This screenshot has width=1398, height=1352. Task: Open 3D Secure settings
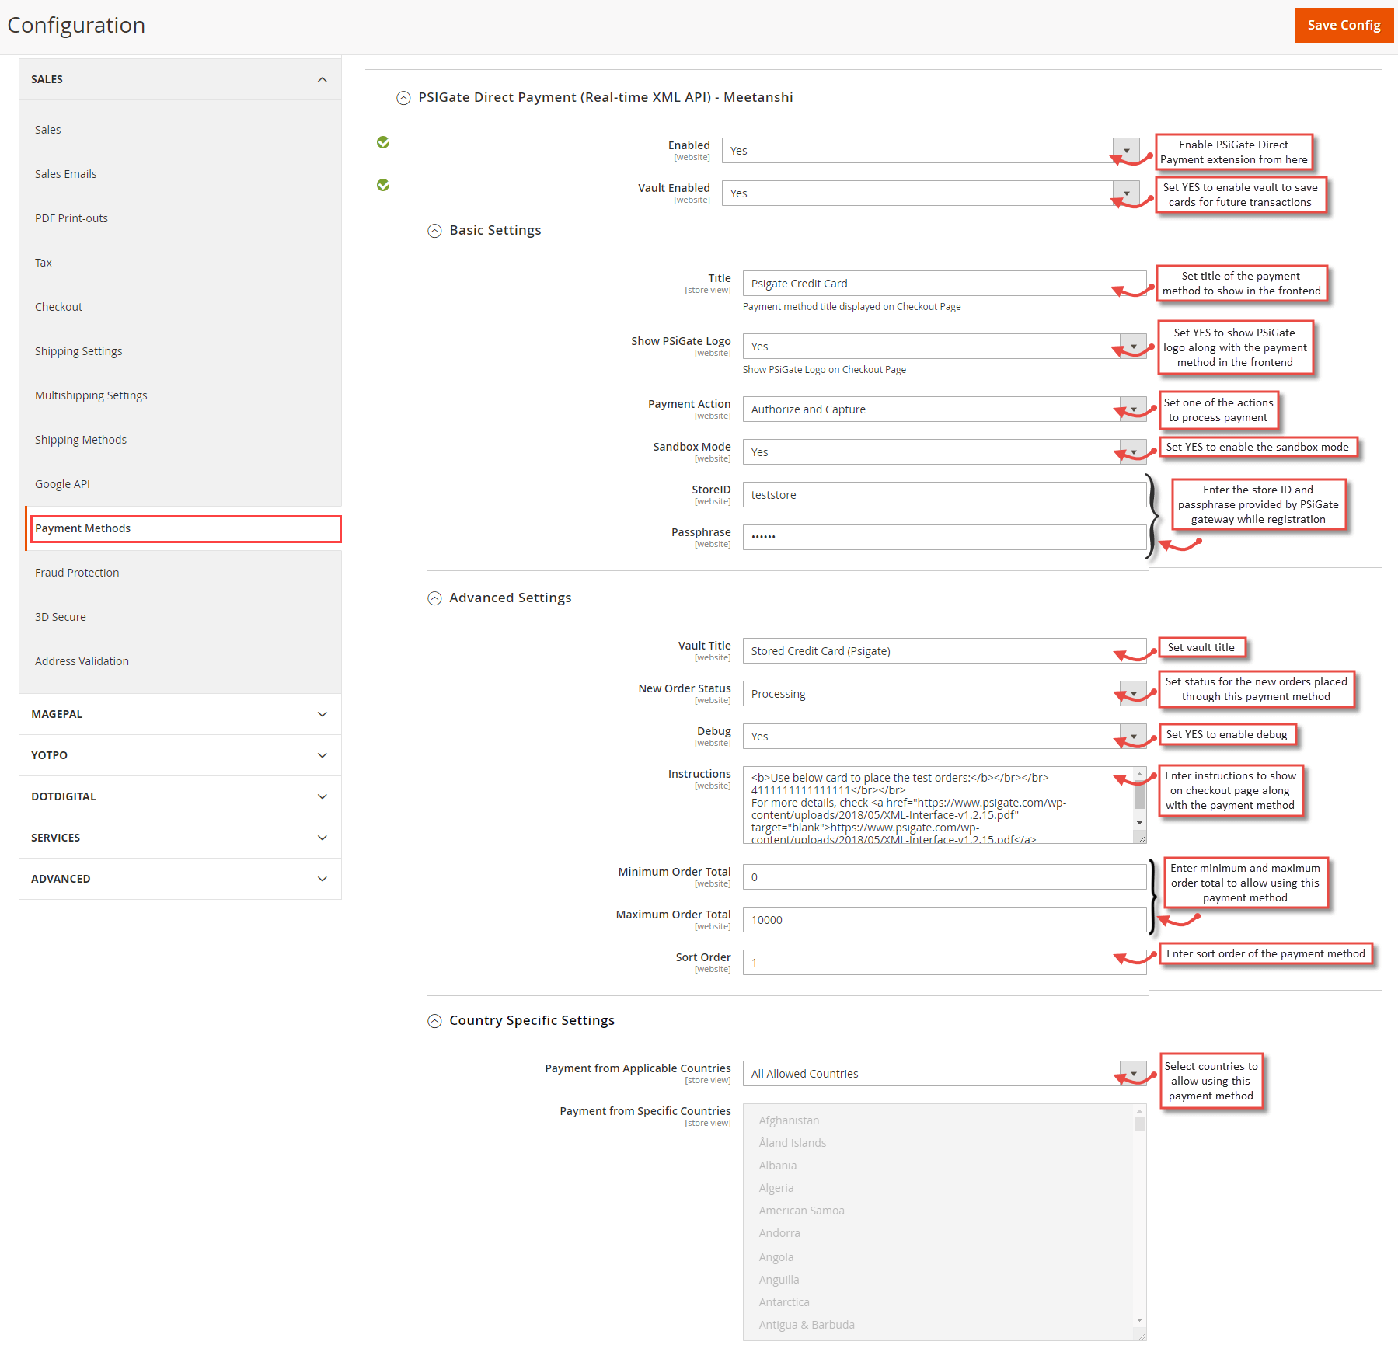[61, 617]
